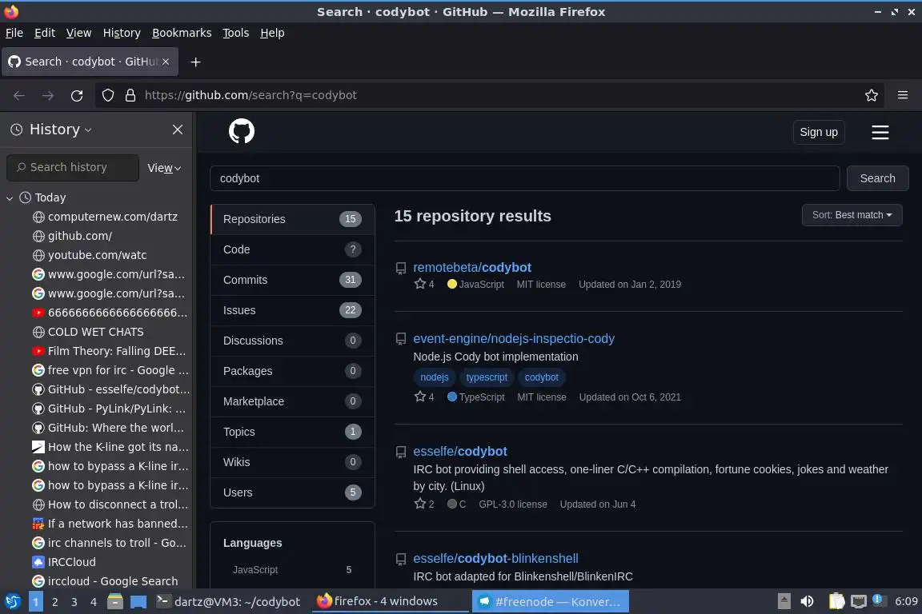Screen dimensions: 922x614
Task: Close the Search codybot tab
Action: (166, 61)
